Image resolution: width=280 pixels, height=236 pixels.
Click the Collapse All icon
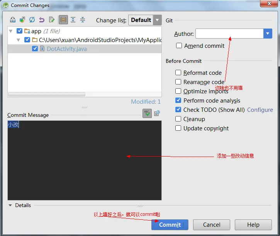coord(83,20)
